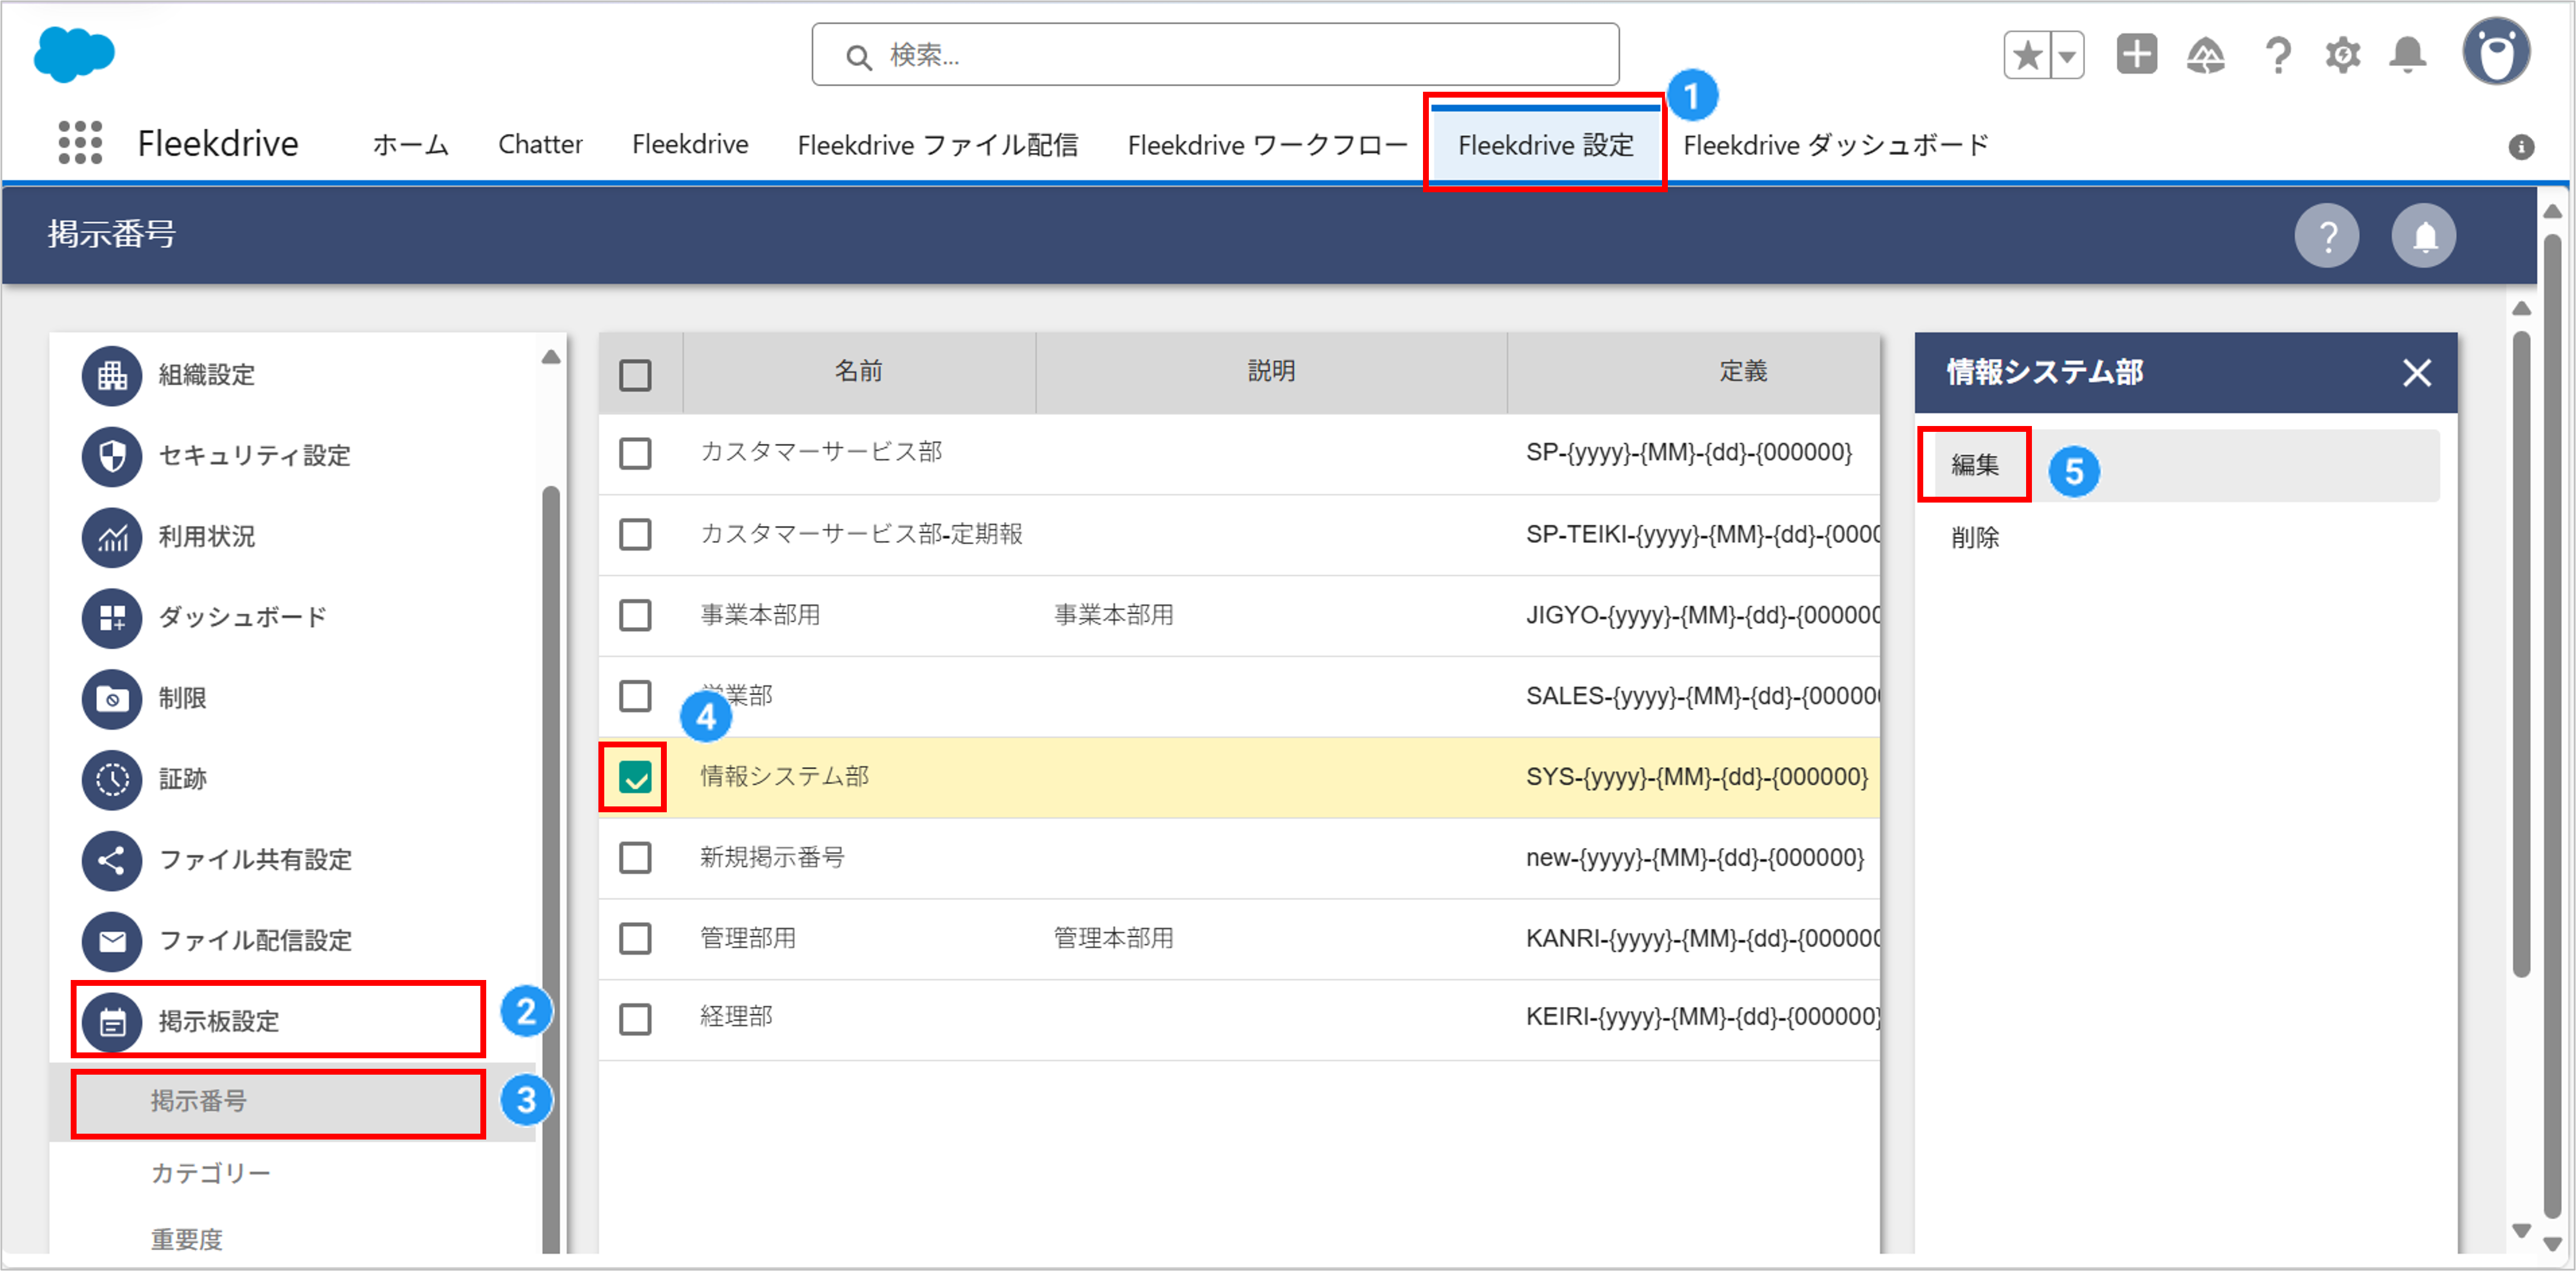Click the ファイル配信設定 envelope icon

click(112, 941)
